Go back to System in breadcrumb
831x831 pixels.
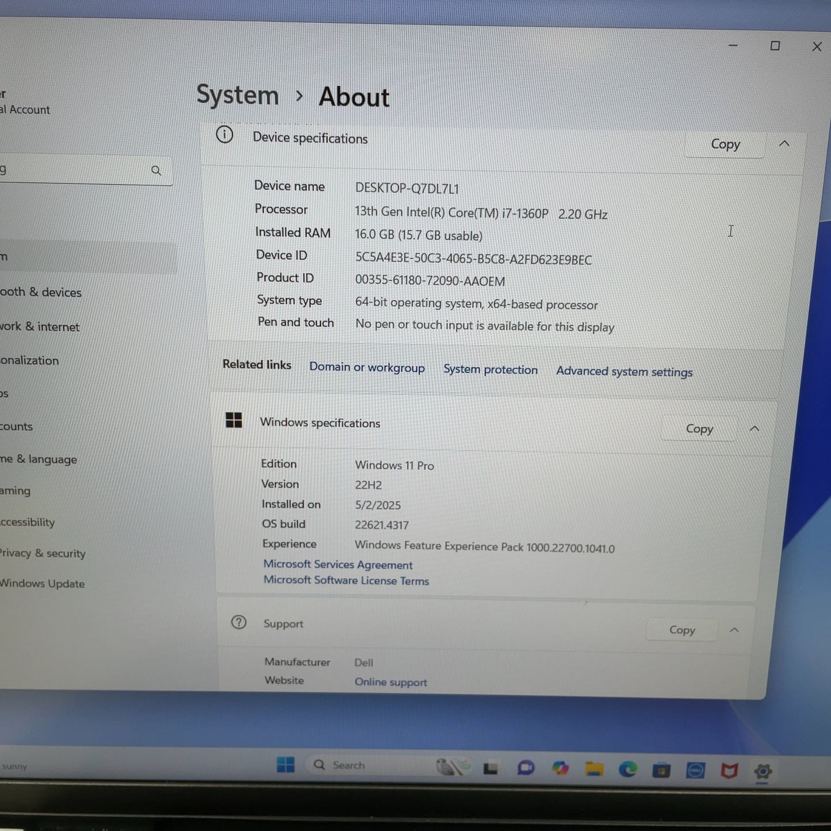click(x=238, y=95)
